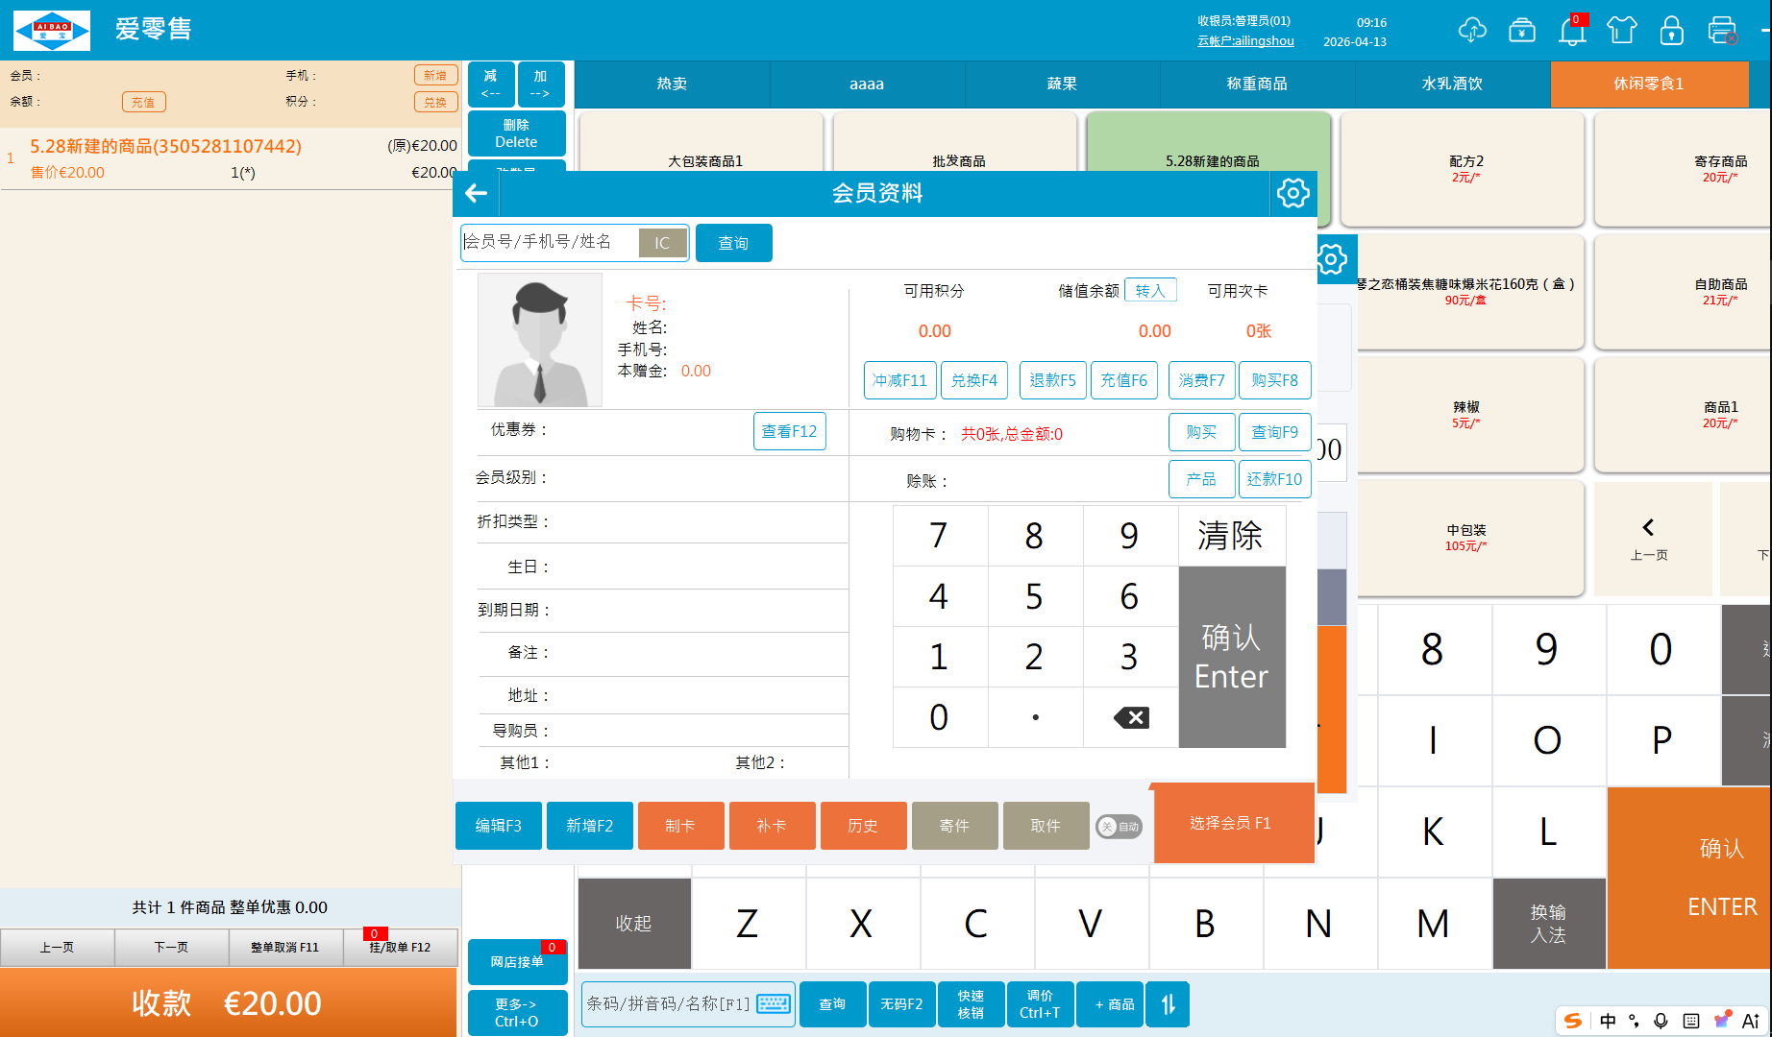Screen dimensions: 1772x1037
Task: Click the 选择会员 F1 button
Action: pos(1231,823)
